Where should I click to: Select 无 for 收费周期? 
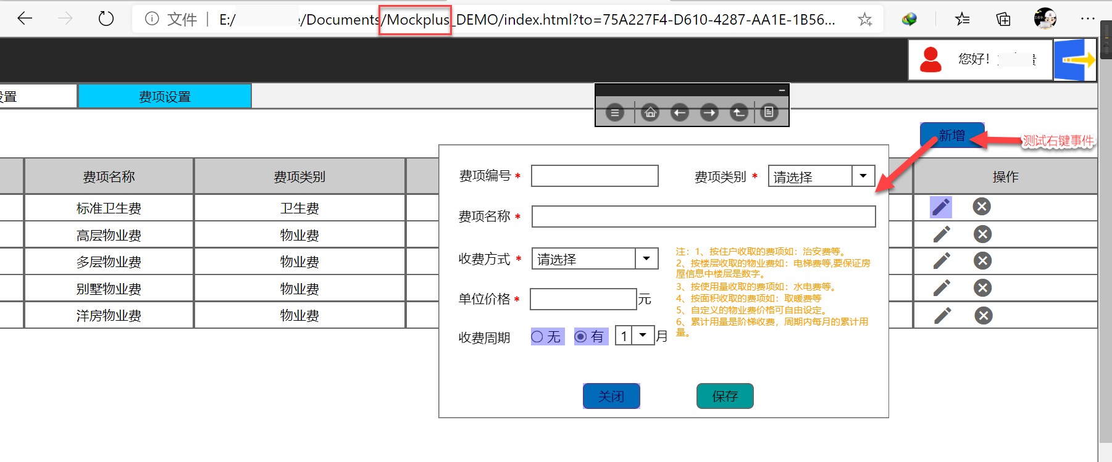coord(547,336)
